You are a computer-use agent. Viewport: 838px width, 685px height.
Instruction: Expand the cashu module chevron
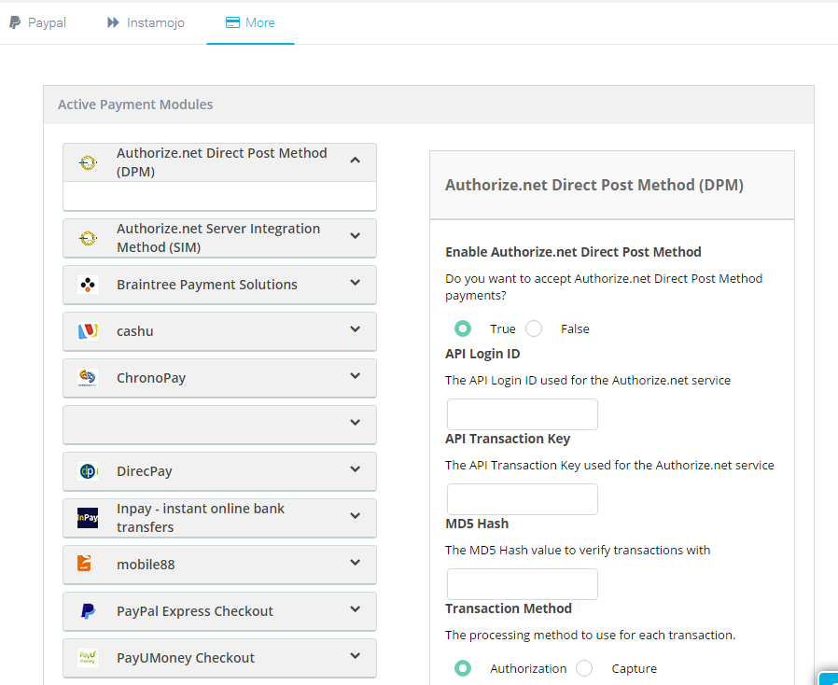pos(355,329)
